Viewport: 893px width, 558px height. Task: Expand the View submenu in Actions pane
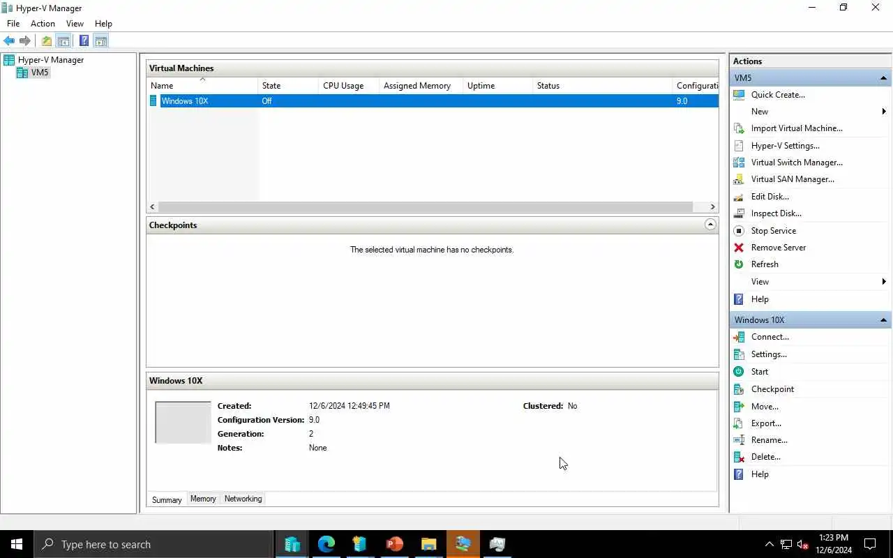[x=810, y=282]
